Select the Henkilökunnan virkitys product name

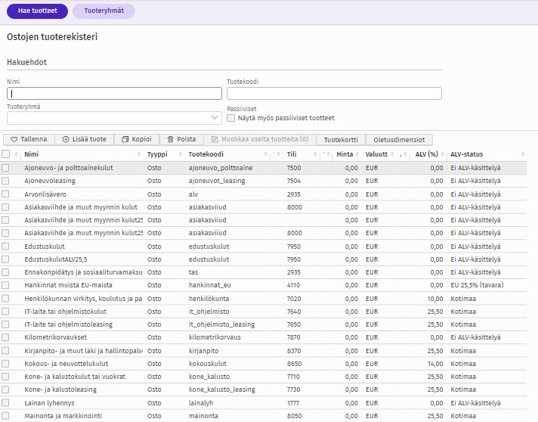83,299
